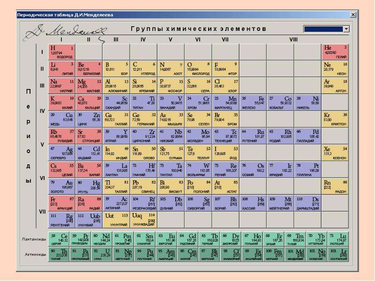Select the Cerium (Ce) lanthanoid cell
The image size is (375, 281).
(x=59, y=239)
